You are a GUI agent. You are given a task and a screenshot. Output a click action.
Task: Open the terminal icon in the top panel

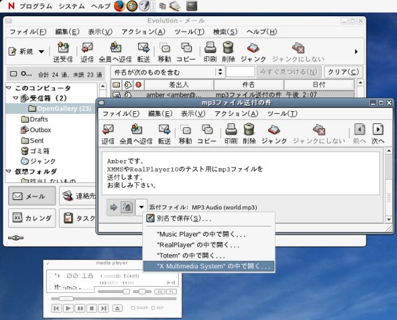pyautogui.click(x=192, y=6)
